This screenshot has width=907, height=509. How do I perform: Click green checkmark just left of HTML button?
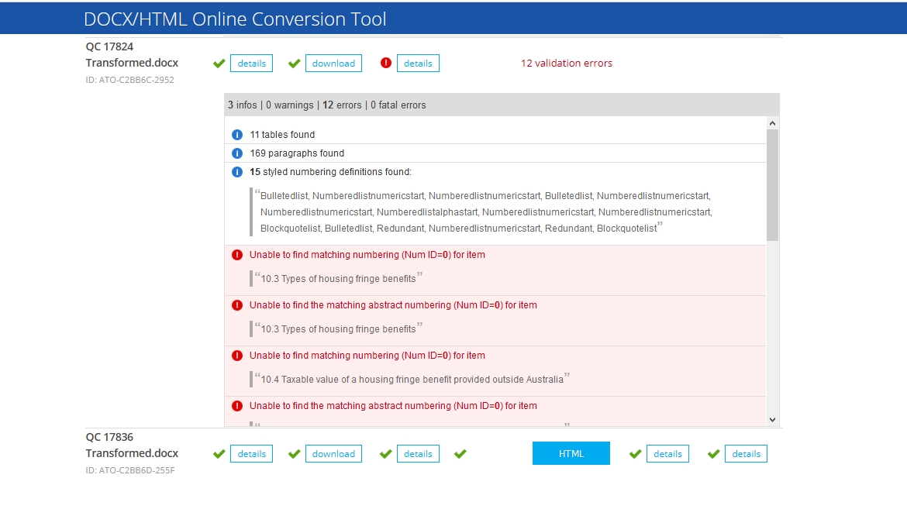[460, 454]
